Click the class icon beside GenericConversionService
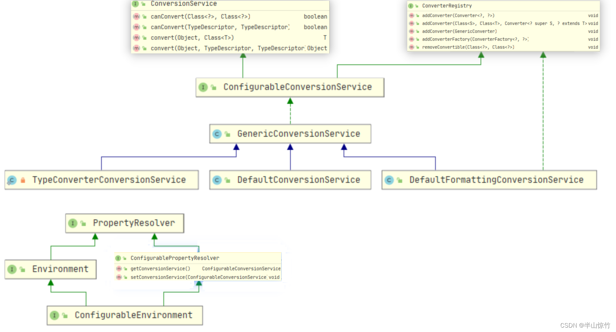This screenshot has height=332, width=616. click(x=217, y=134)
